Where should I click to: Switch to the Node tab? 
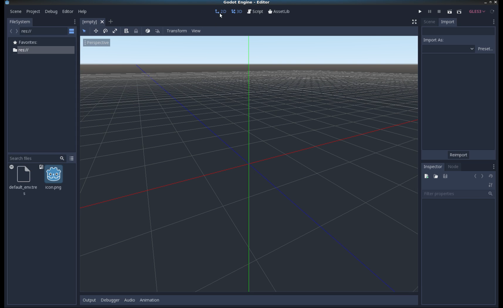453,167
